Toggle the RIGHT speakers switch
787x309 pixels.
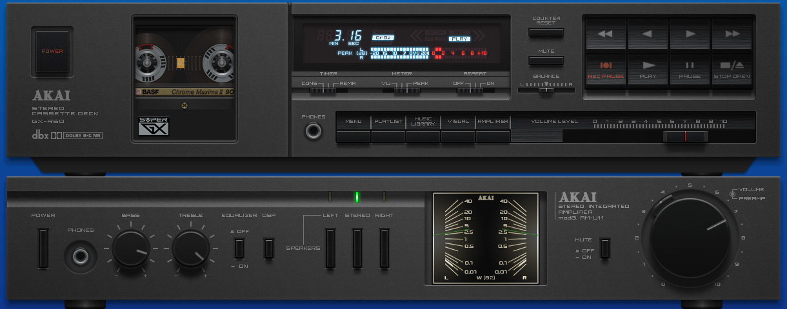click(384, 248)
